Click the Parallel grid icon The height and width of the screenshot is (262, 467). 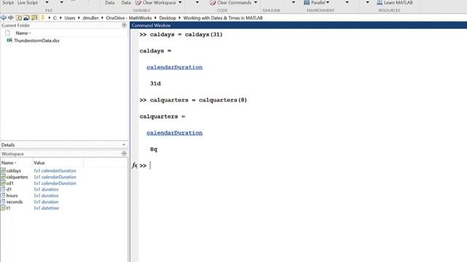(306, 2)
